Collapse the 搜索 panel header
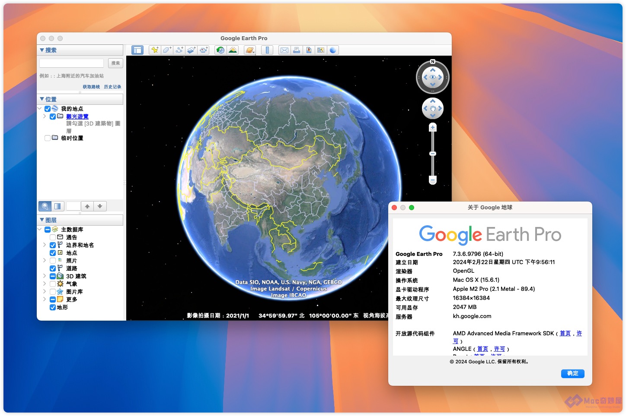626x416 pixels. click(x=81, y=50)
